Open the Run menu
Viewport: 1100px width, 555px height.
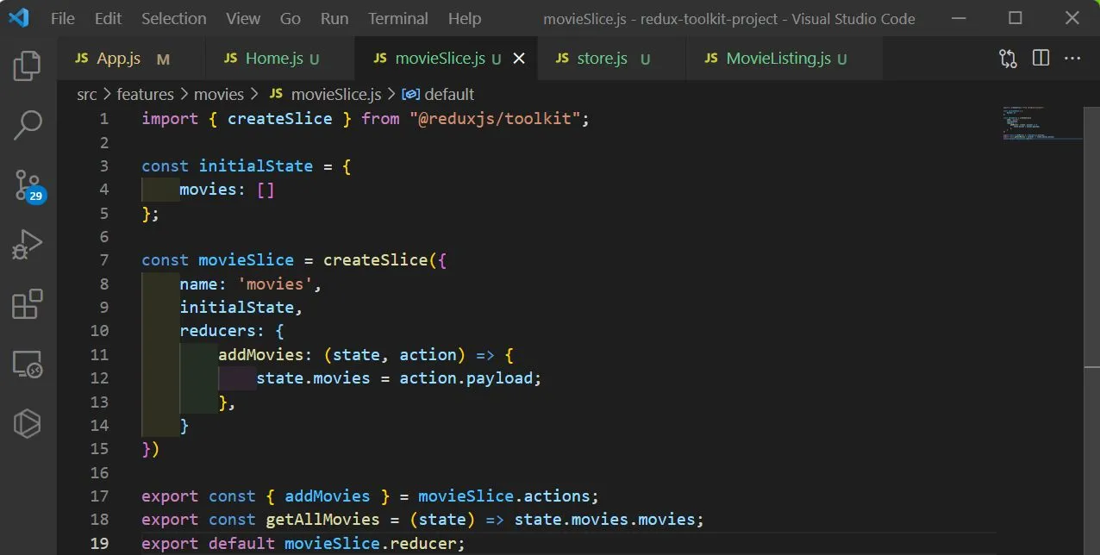click(334, 18)
